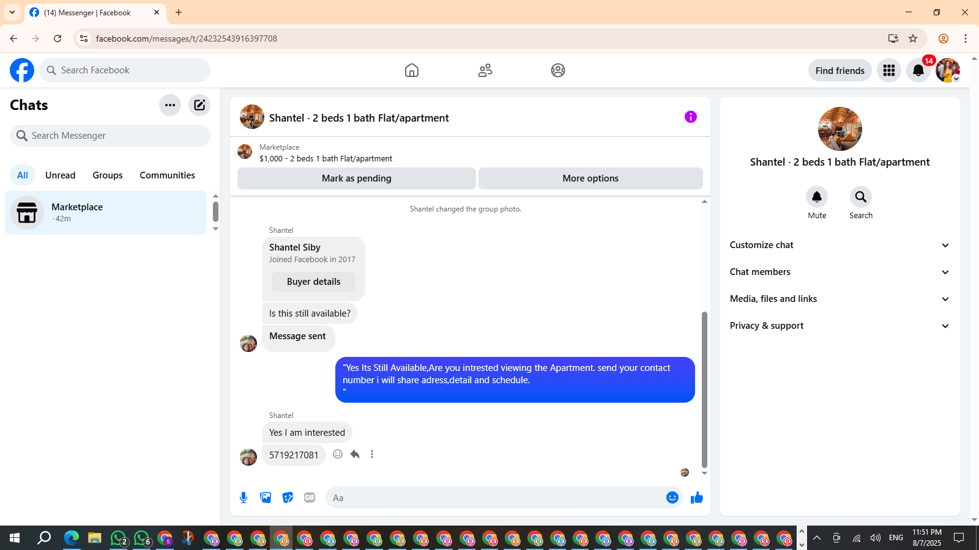Expand the Chat members section

(x=839, y=272)
